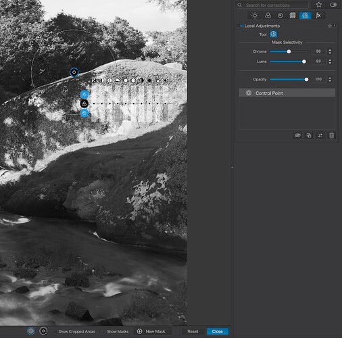Open the Detail corrections tab icon

(280, 16)
